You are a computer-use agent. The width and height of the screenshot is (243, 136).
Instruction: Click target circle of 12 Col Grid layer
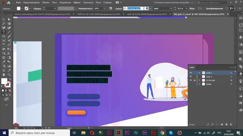[x=231, y=80]
